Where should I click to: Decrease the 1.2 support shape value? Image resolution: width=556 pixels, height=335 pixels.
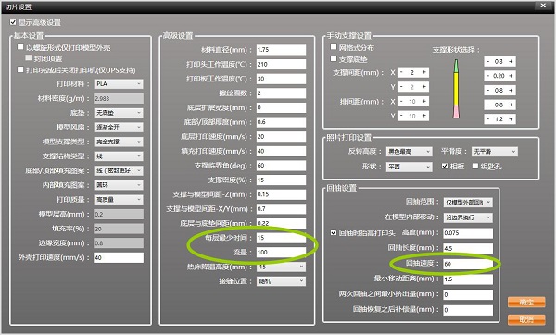(x=488, y=119)
